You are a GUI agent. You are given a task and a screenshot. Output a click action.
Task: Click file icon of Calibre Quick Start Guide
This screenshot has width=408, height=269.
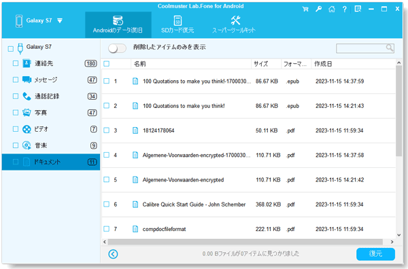[x=135, y=204]
